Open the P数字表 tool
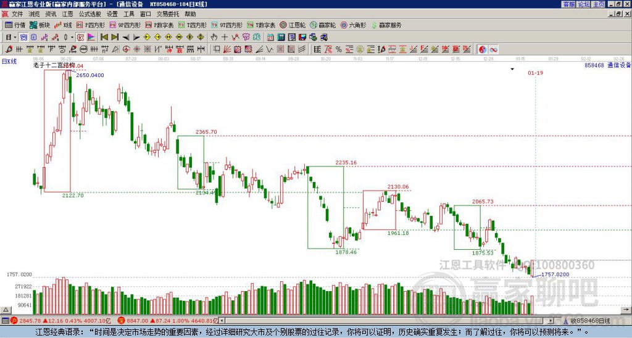Screen dimensions: 632x338 (159, 25)
